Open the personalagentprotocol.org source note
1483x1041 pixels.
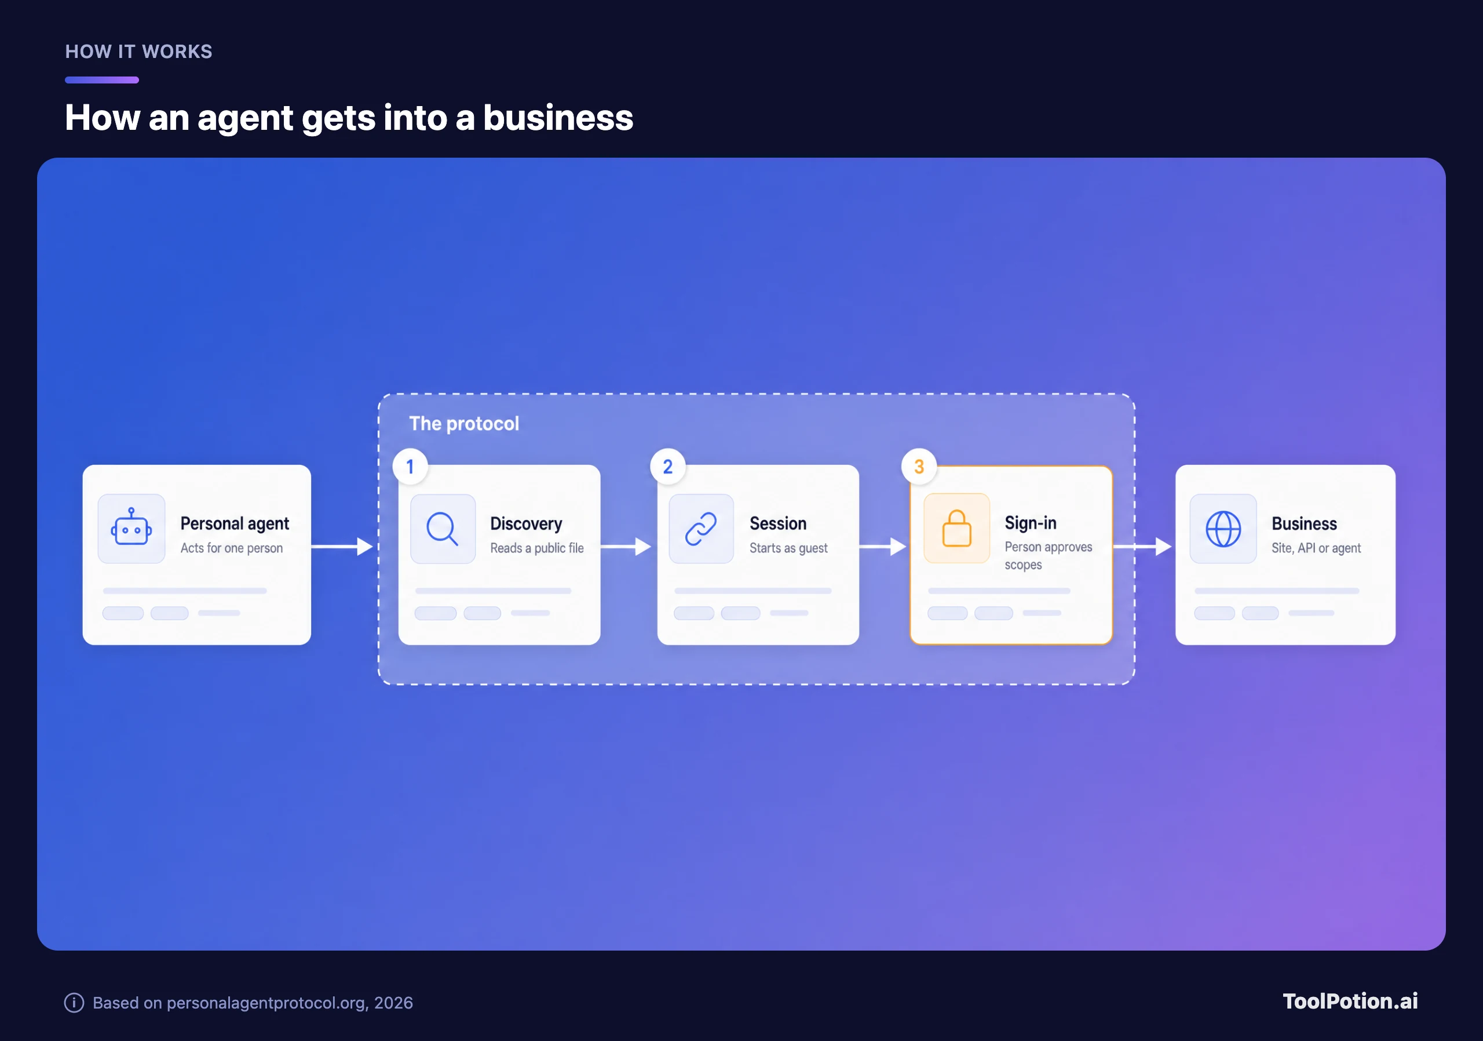click(x=253, y=1002)
